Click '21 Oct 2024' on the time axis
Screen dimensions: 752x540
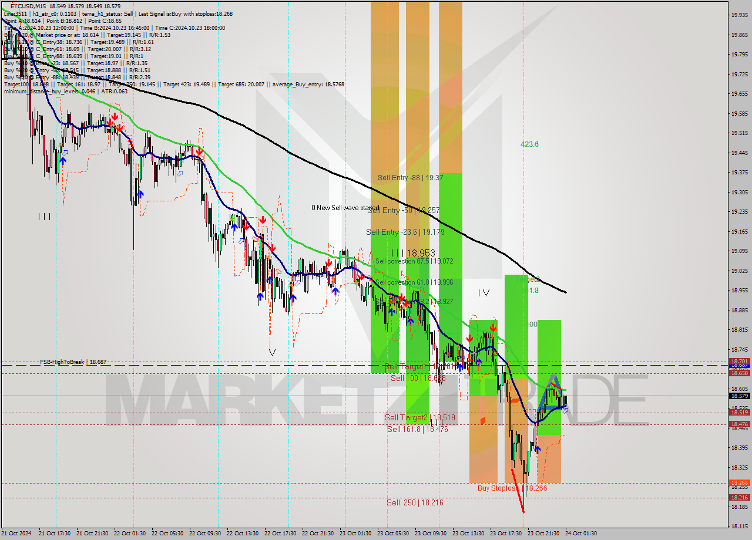pyautogui.click(x=16, y=534)
